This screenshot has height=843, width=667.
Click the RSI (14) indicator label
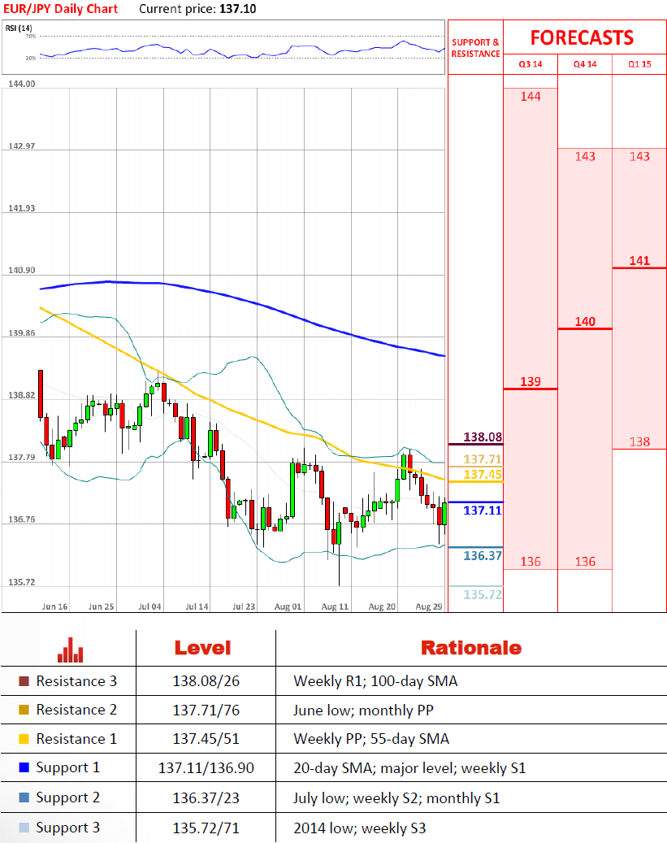point(19,28)
